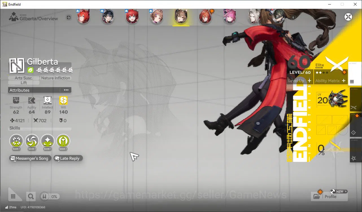Open the grid menu icon at bottom left
Viewport: 362px width, 212px height.
coord(13,196)
